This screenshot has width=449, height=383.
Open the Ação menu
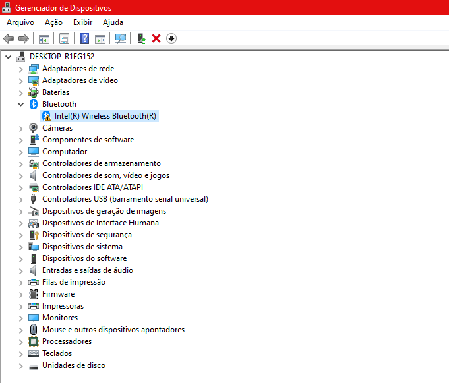53,22
